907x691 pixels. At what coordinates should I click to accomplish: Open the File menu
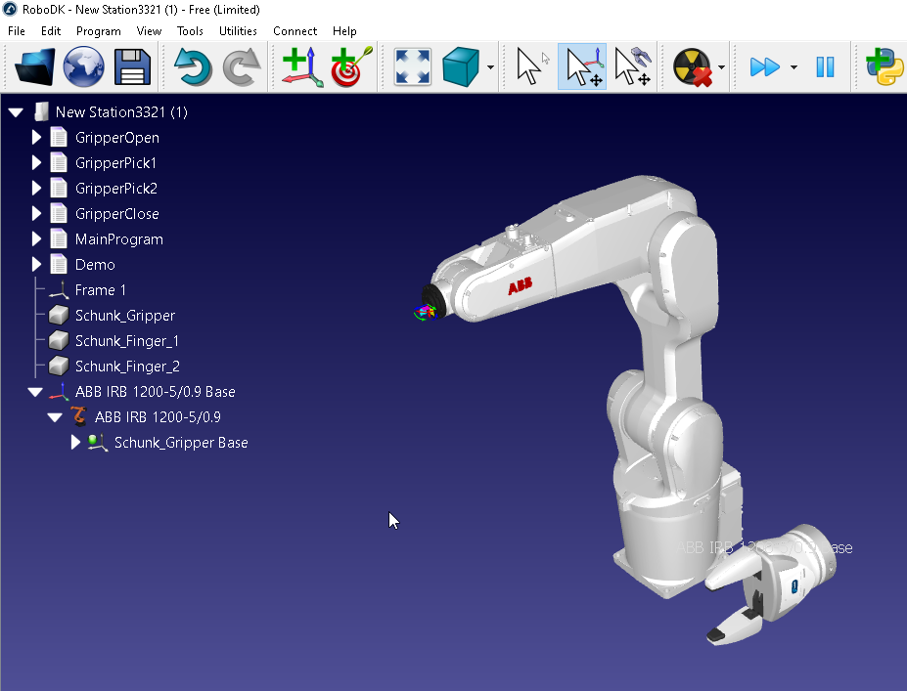(17, 31)
